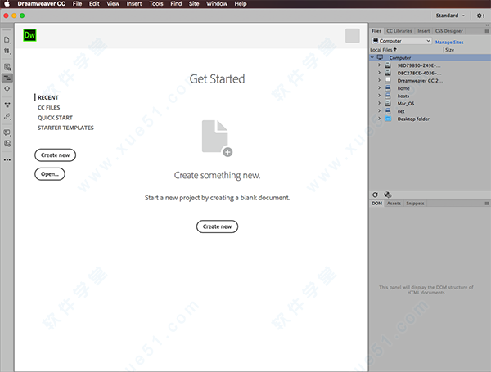The width and height of the screenshot is (491, 372).
Task: Open the View menu
Action: tap(113, 4)
